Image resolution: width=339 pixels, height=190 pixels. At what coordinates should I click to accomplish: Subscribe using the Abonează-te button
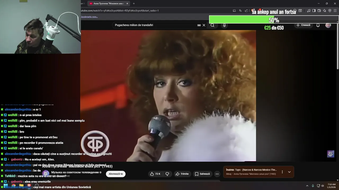coord(116,174)
